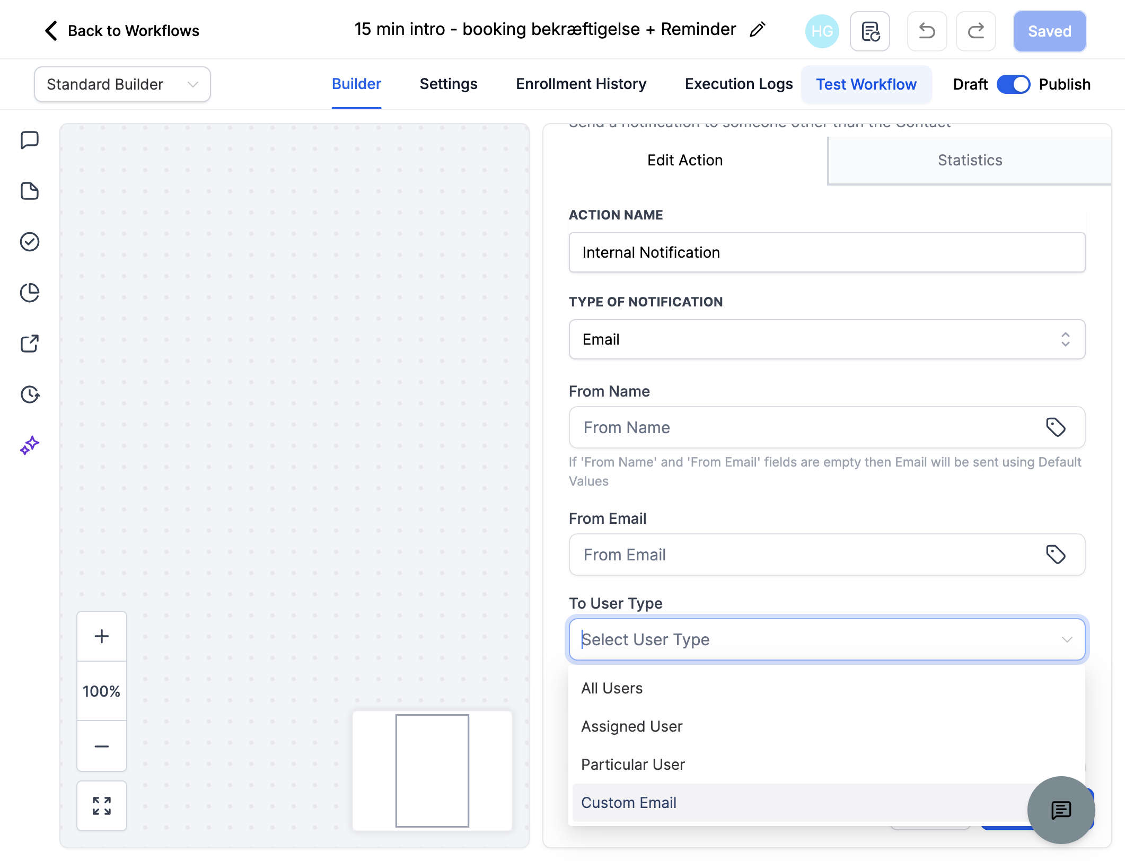This screenshot has width=1125, height=861.
Task: Select the Edit Action tab
Action: (685, 160)
